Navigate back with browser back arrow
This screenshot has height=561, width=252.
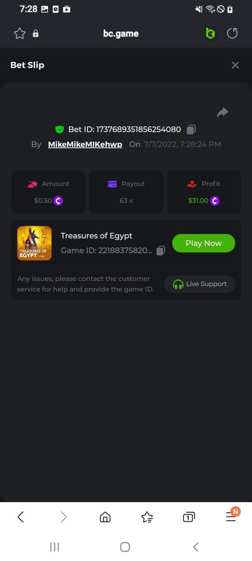(x=21, y=517)
